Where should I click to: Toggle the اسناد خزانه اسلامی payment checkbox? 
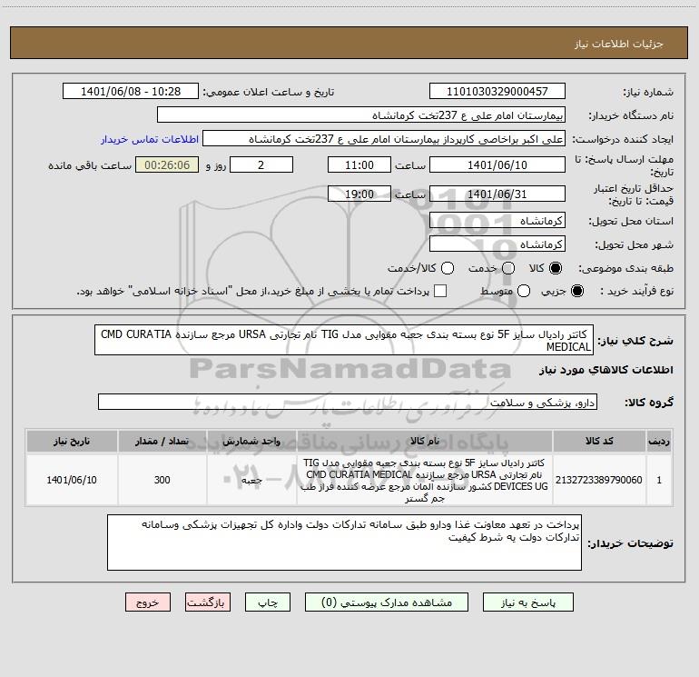coord(440,291)
